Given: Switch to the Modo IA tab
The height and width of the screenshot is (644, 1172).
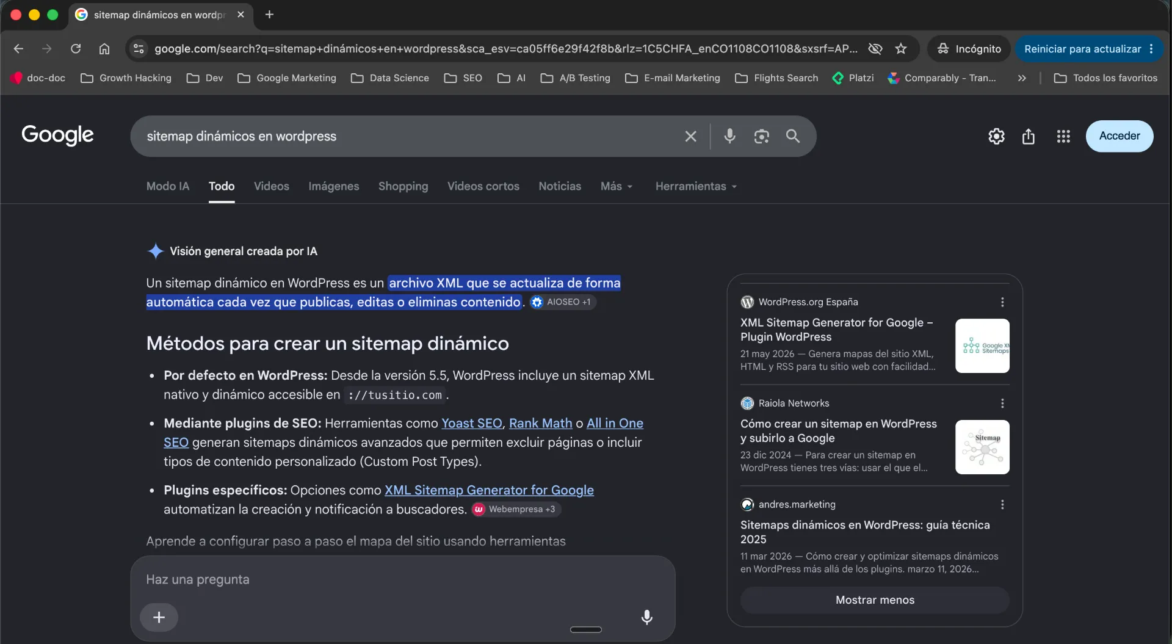Looking at the screenshot, I should coord(168,186).
